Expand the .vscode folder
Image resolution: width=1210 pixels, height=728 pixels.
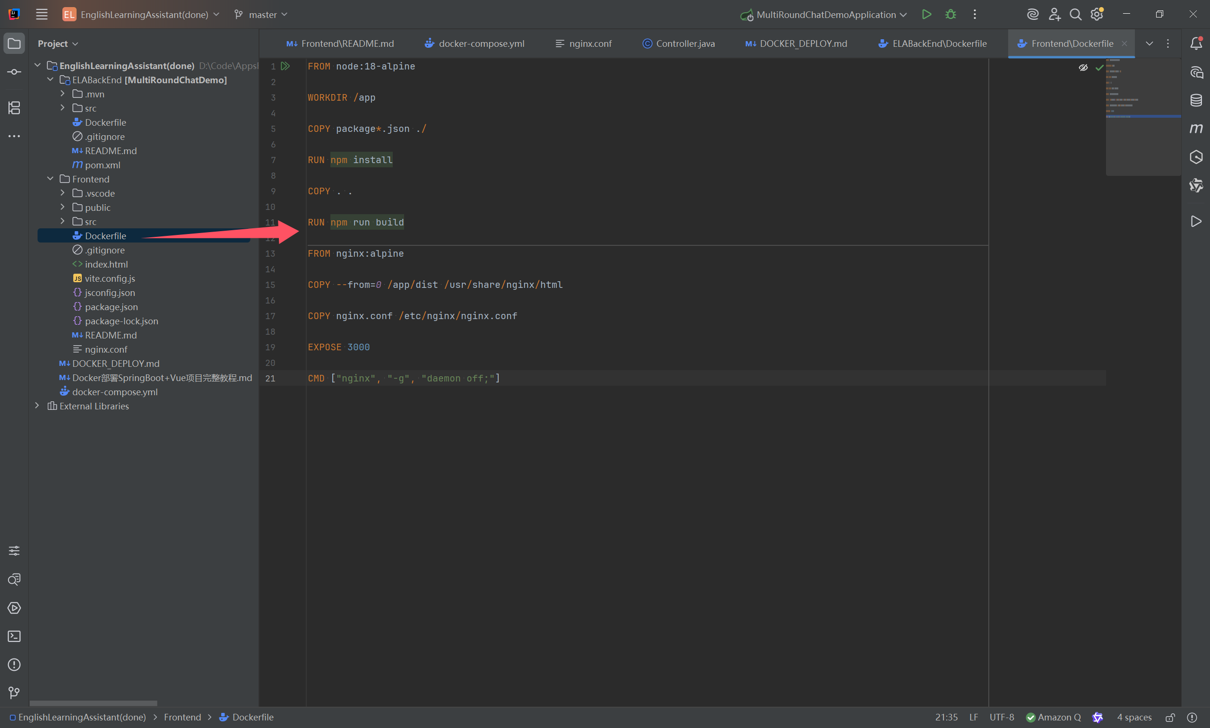pos(62,193)
